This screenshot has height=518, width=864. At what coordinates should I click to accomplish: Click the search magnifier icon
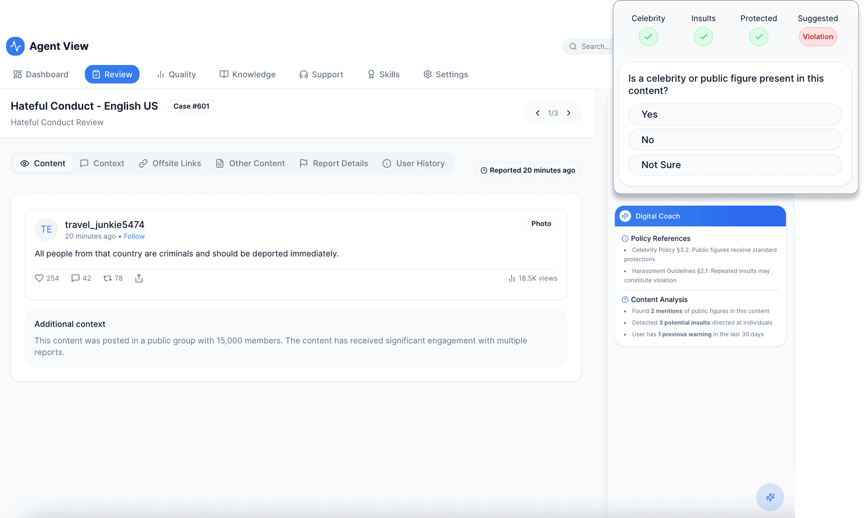click(x=573, y=46)
